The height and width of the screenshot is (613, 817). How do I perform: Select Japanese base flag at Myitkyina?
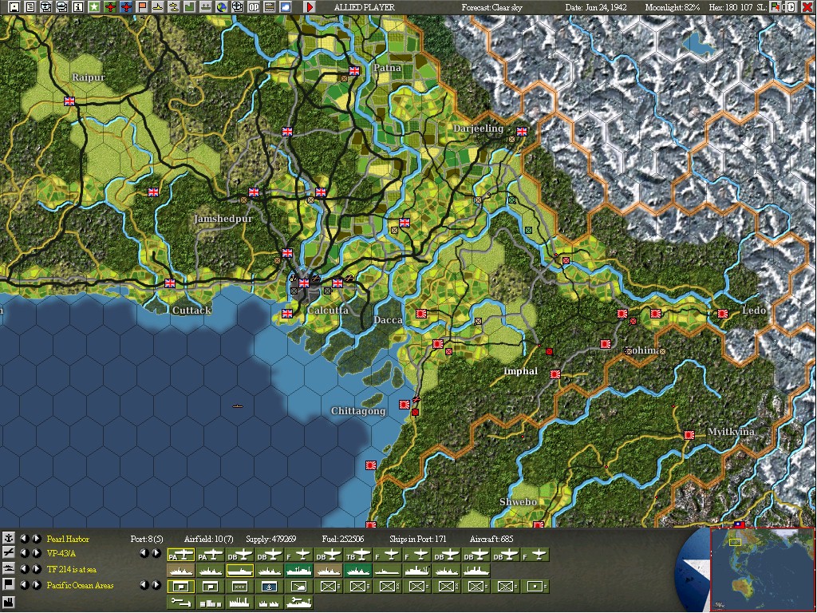[689, 434]
